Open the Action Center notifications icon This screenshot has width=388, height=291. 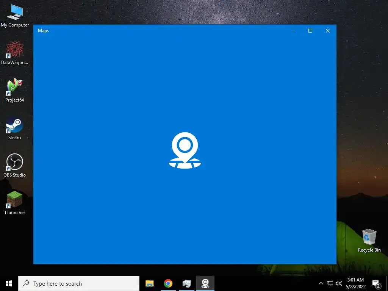[376, 283]
